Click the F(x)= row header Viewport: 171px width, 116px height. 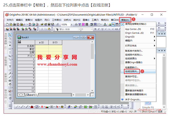coord(26,56)
